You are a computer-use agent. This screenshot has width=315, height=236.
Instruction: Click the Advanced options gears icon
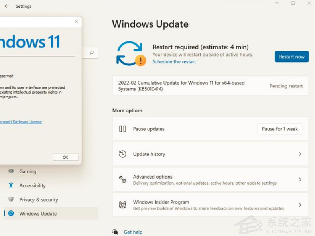point(122,179)
